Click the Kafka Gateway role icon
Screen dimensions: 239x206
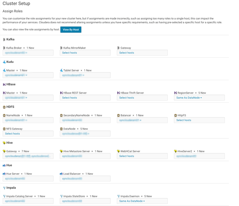118,48
